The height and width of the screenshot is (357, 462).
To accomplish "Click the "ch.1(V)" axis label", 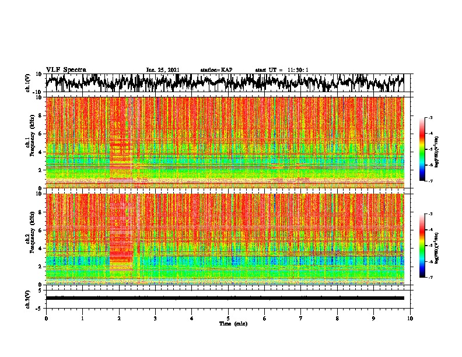I will pyautogui.click(x=28, y=83).
